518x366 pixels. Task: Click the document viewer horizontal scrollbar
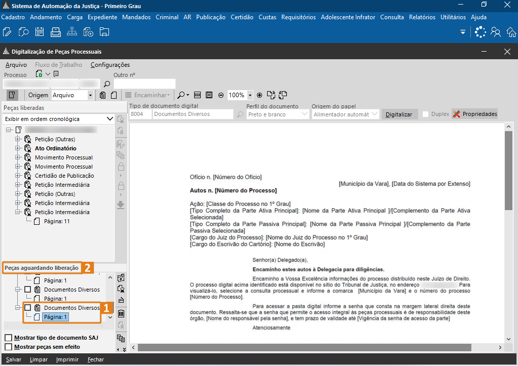coord(304,347)
